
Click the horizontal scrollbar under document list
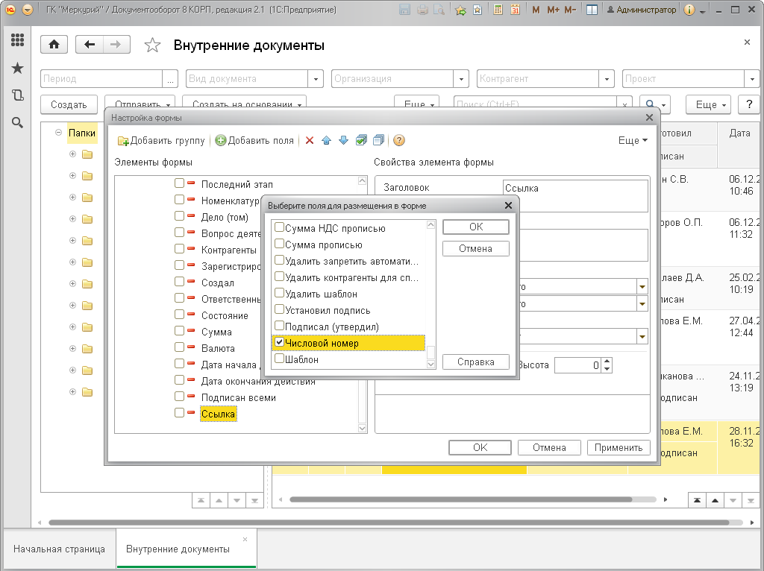click(460, 499)
